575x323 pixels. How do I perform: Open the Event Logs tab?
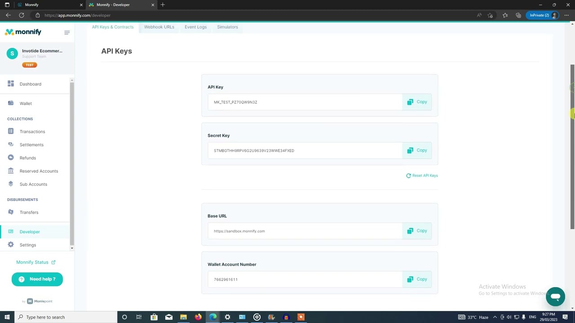195,27
